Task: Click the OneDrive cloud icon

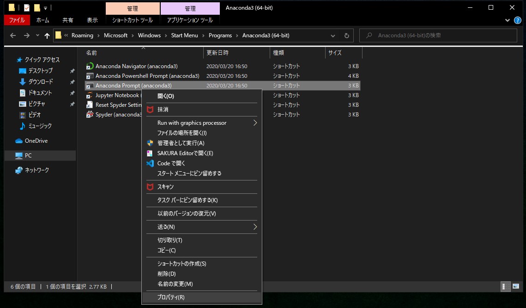Action: pyautogui.click(x=19, y=141)
